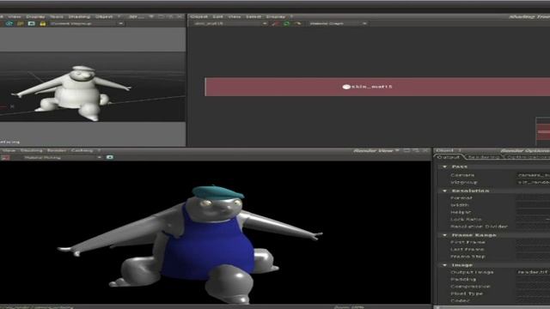Click the vizgroup value field
The width and height of the screenshot is (550, 309).
533,182
